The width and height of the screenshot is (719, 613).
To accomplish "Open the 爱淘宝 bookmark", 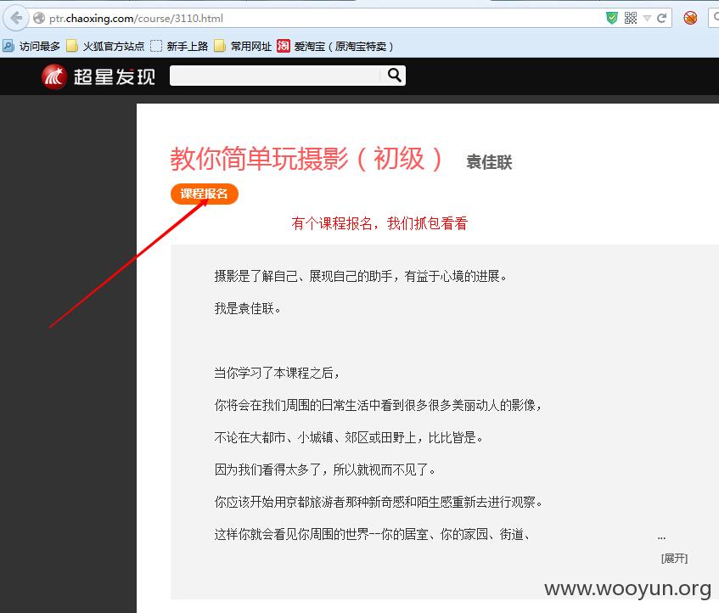I will click(x=334, y=47).
